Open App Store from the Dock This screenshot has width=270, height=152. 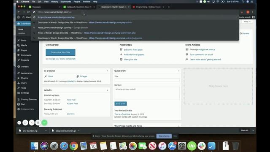pos(172,146)
